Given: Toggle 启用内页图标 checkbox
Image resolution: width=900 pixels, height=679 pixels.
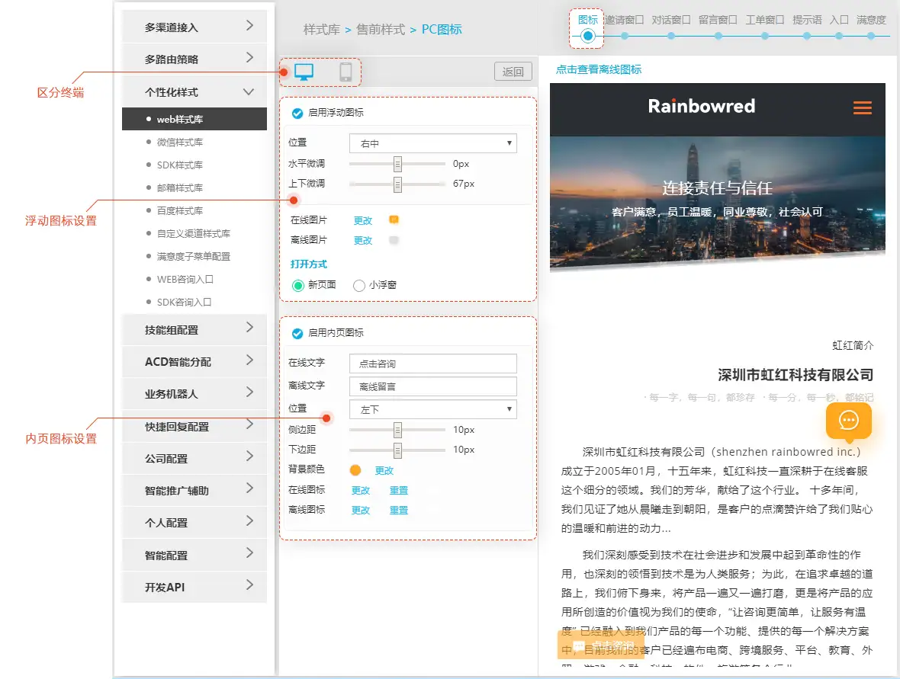Looking at the screenshot, I should point(297,333).
